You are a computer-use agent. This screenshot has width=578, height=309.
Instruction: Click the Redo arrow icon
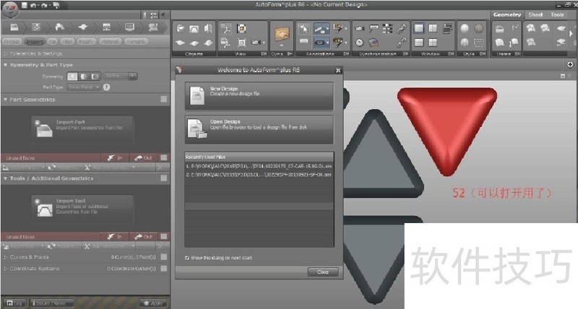(x=44, y=5)
